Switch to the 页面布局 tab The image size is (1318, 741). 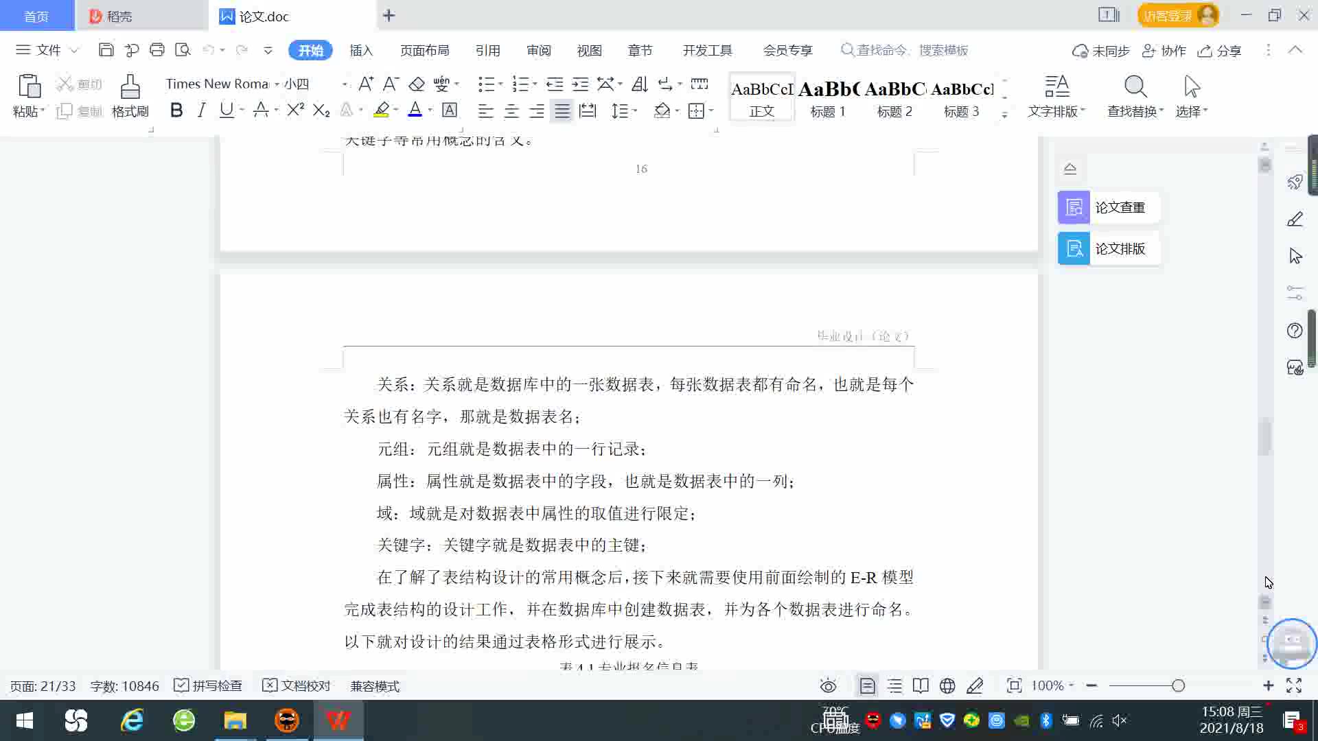point(424,50)
